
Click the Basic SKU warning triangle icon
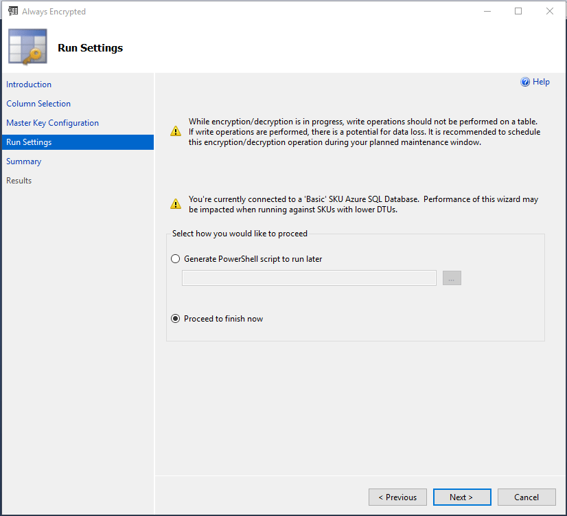point(176,204)
